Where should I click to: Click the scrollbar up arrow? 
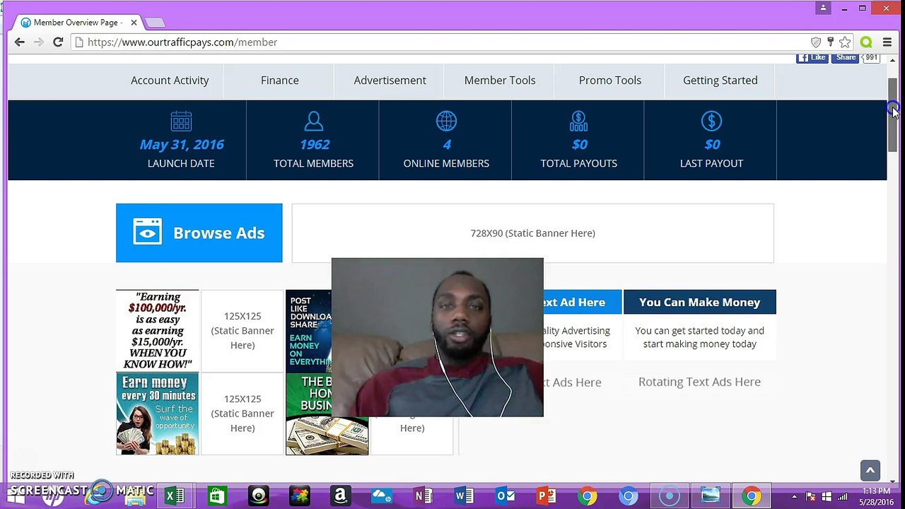tap(893, 60)
